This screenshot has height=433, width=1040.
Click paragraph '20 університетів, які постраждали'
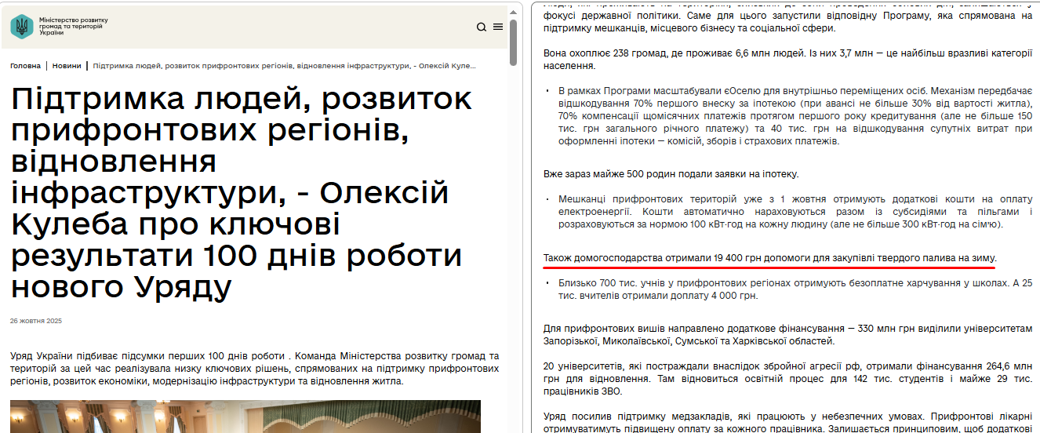(787, 379)
